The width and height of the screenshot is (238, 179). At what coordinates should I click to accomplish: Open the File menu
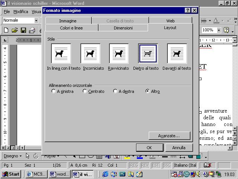7,12
